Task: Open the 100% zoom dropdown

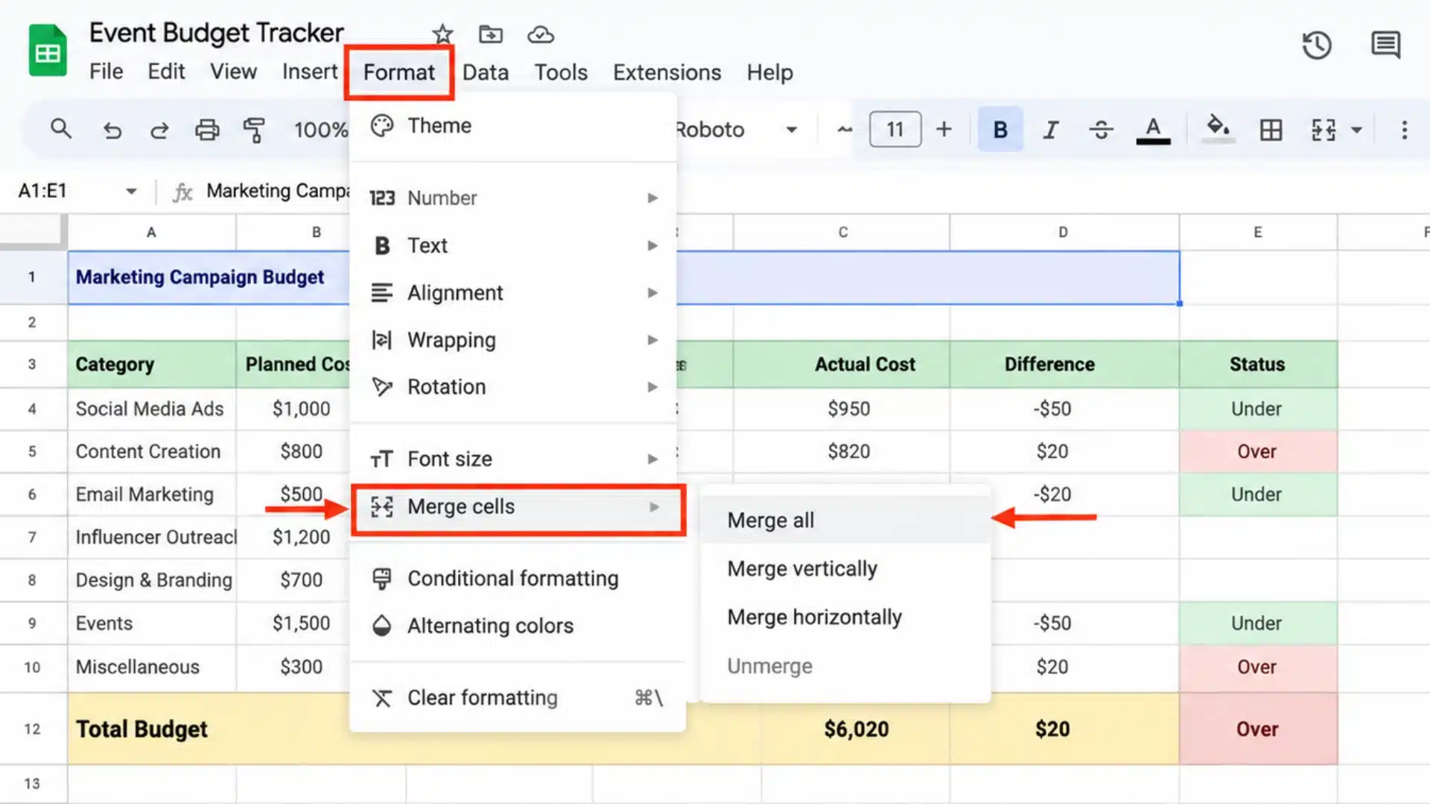Action: (x=320, y=130)
